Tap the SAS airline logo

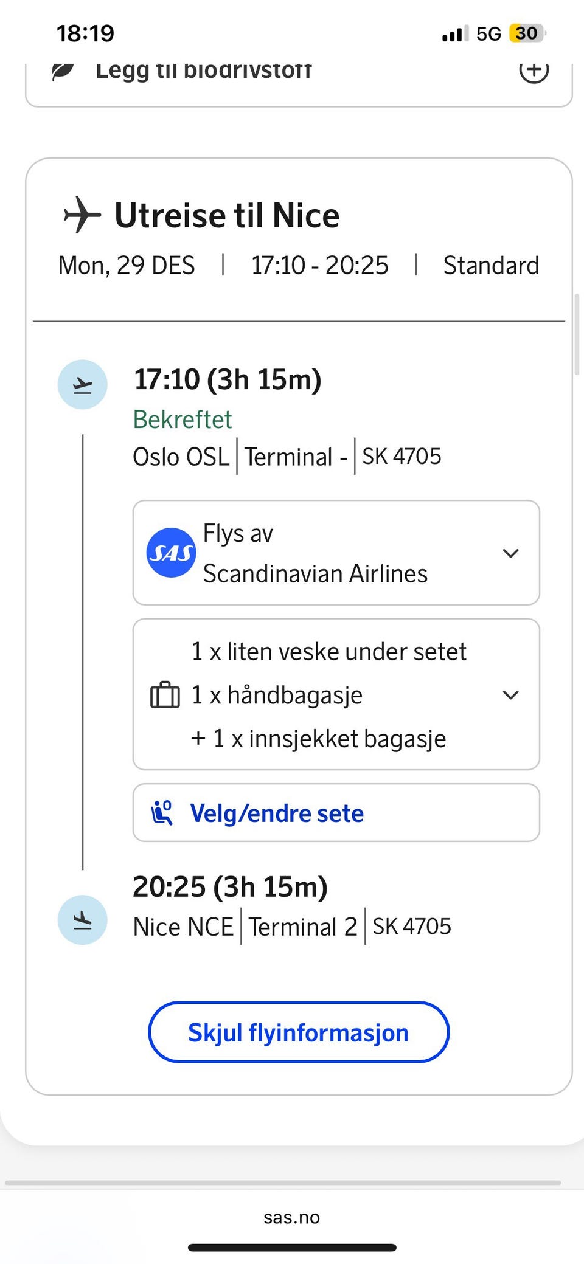pyautogui.click(x=171, y=553)
